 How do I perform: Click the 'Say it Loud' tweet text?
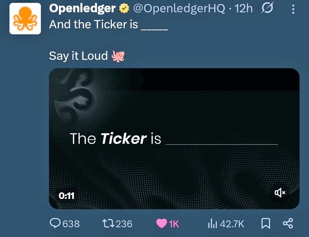(78, 56)
